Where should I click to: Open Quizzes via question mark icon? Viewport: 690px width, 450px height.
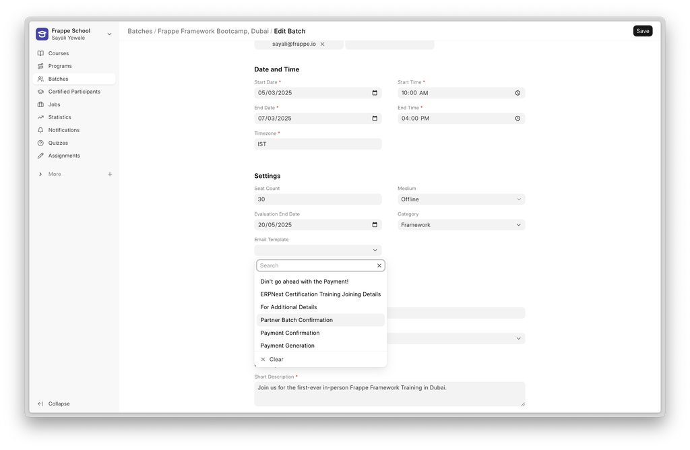point(41,143)
